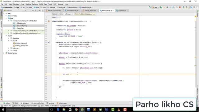
Task: Open File Explorer from the taskbar
Action: pyautogui.click(x=64, y=110)
